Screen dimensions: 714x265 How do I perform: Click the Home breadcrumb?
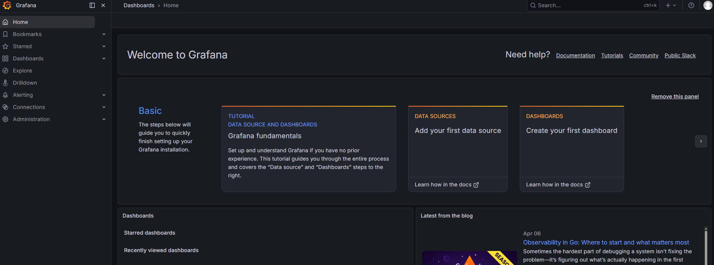[x=171, y=5]
